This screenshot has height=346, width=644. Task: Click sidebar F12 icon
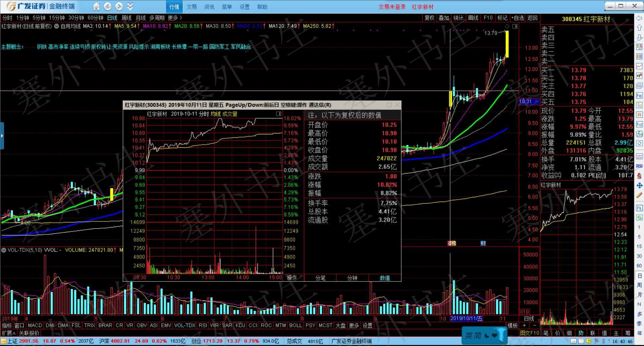639,124
